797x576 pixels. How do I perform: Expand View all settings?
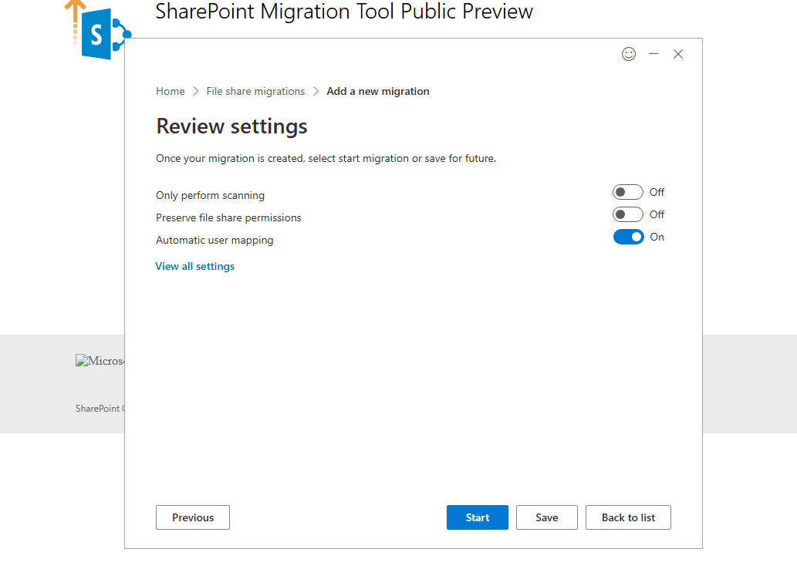195,266
